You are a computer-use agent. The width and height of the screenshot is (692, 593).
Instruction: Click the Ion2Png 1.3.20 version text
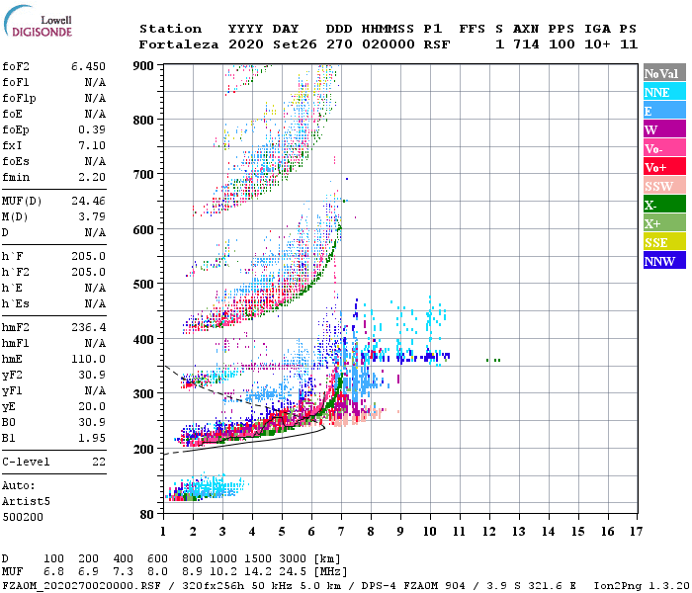click(642, 586)
